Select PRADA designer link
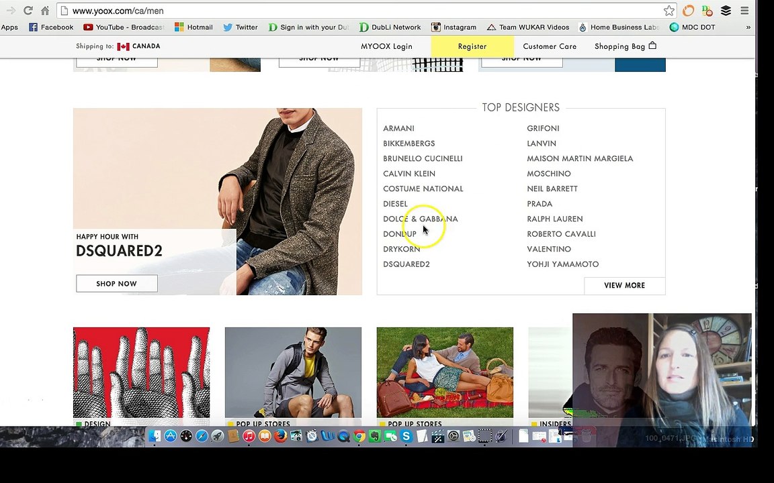This screenshot has height=483, width=774. point(540,203)
